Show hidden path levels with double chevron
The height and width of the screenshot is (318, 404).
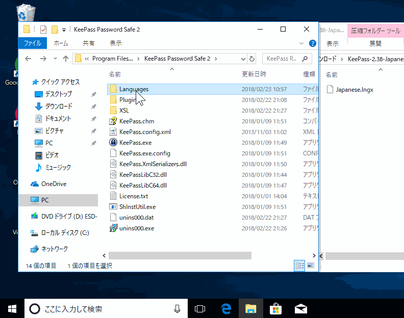tap(87, 59)
